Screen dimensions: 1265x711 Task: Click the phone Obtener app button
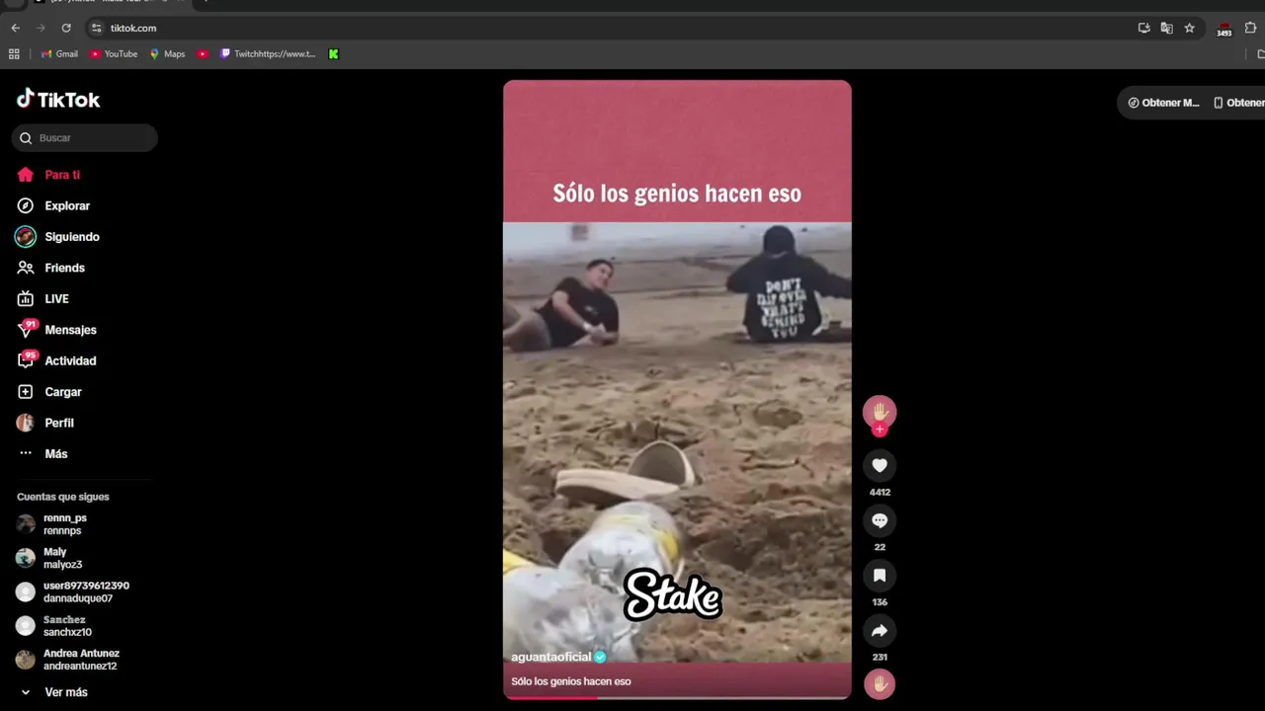coord(1239,103)
